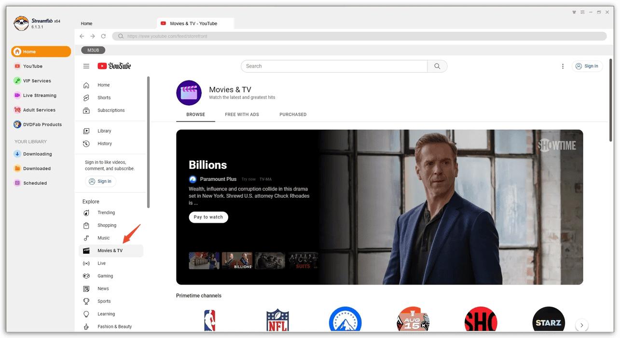
Task: Select the Billions thumbnail in the carousel
Action: point(237,260)
